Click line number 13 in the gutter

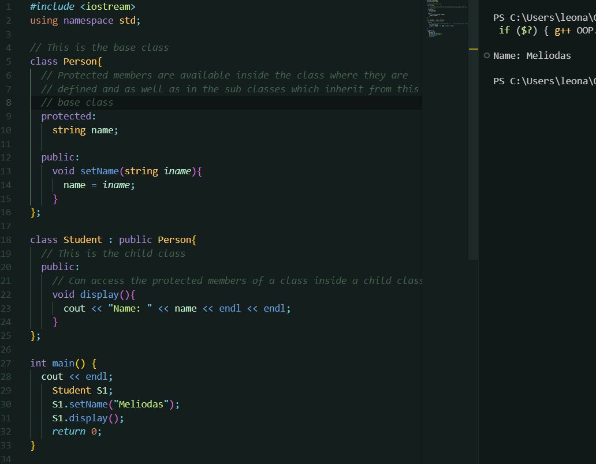coord(6,171)
